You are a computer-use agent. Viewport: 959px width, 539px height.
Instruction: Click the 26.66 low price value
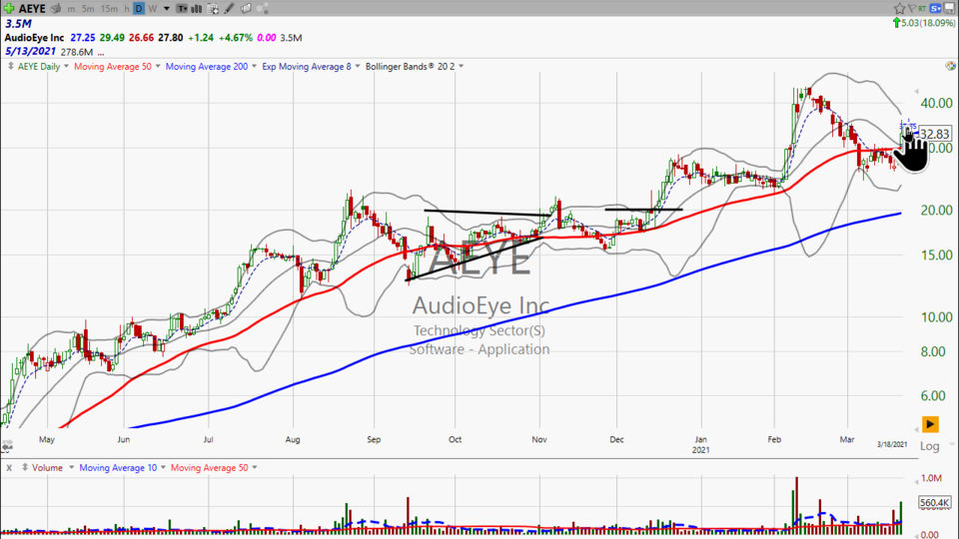pyautogui.click(x=141, y=37)
